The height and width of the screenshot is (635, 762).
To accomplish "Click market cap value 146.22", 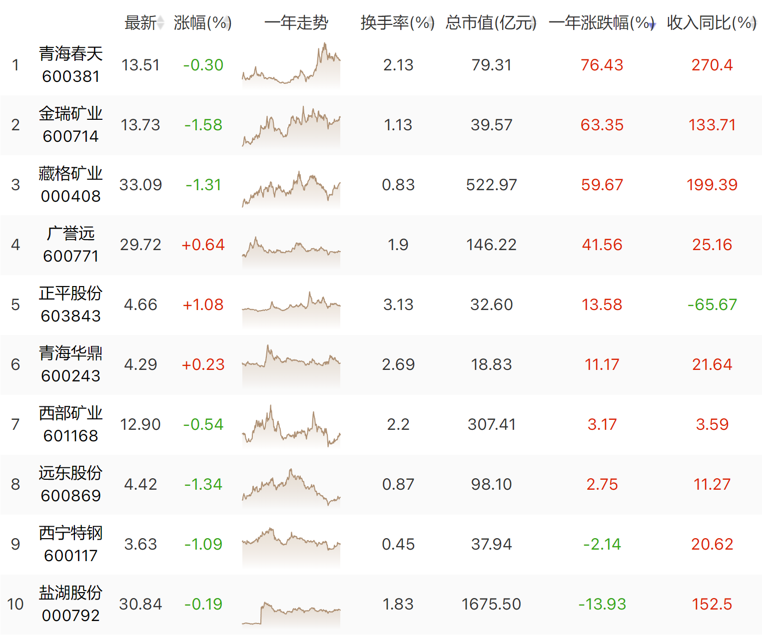I will point(492,245).
